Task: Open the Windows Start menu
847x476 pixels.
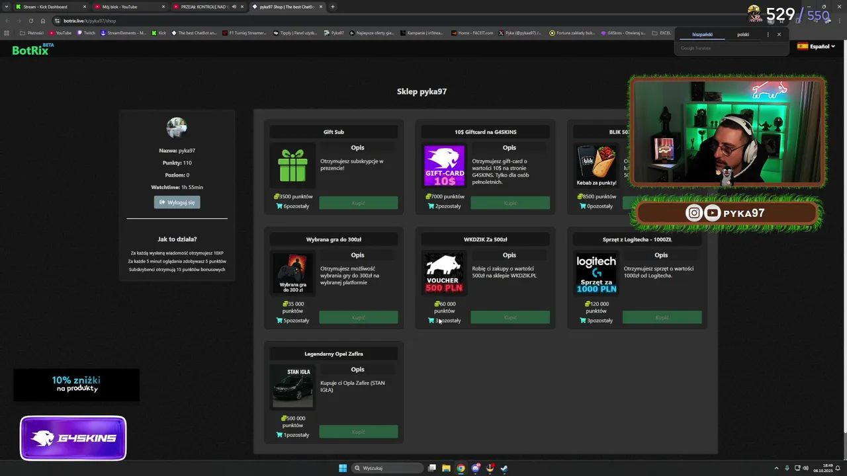Action: [x=343, y=468]
